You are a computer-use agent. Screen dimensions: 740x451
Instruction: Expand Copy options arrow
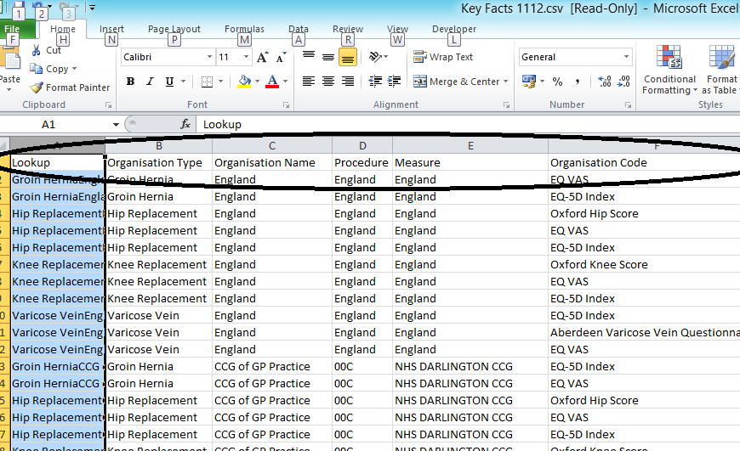tap(75, 69)
